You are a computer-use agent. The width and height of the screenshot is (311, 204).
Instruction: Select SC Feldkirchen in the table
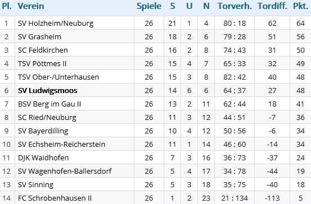[x=43, y=50]
